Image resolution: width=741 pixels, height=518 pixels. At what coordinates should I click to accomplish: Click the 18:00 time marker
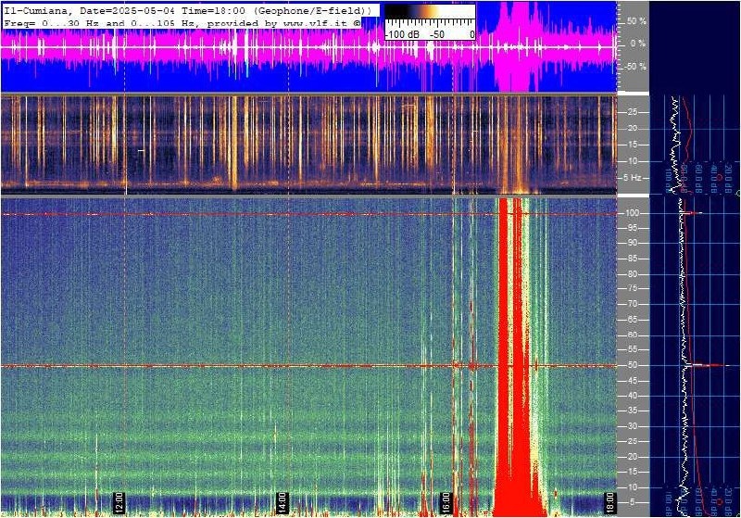[x=610, y=502]
